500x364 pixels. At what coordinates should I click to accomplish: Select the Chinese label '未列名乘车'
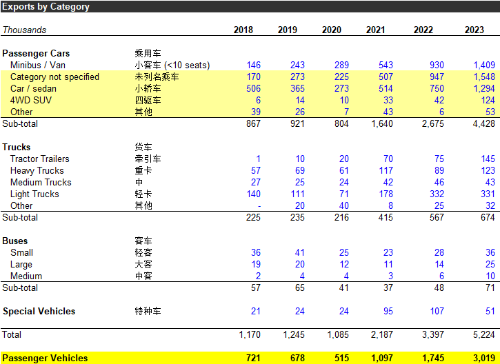coord(157,77)
